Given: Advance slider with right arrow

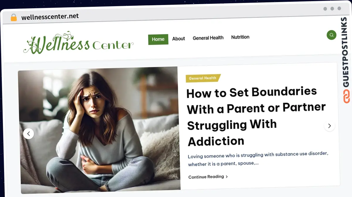Looking at the screenshot, I should pos(329,126).
